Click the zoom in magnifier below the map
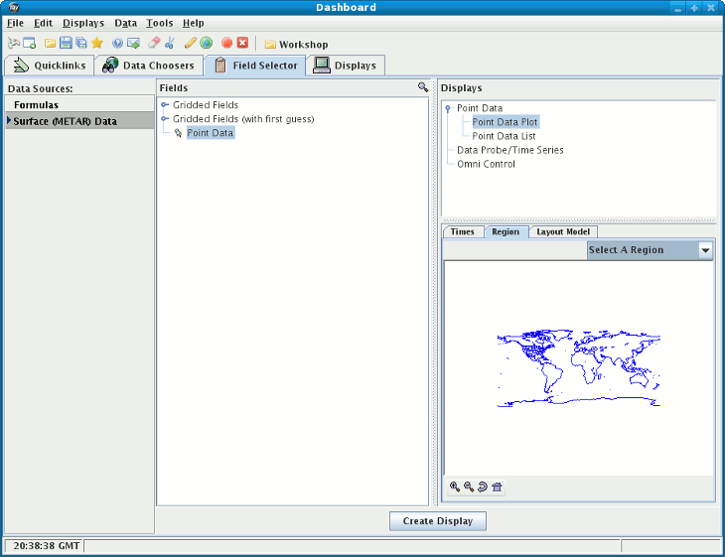The image size is (725, 557). [455, 487]
